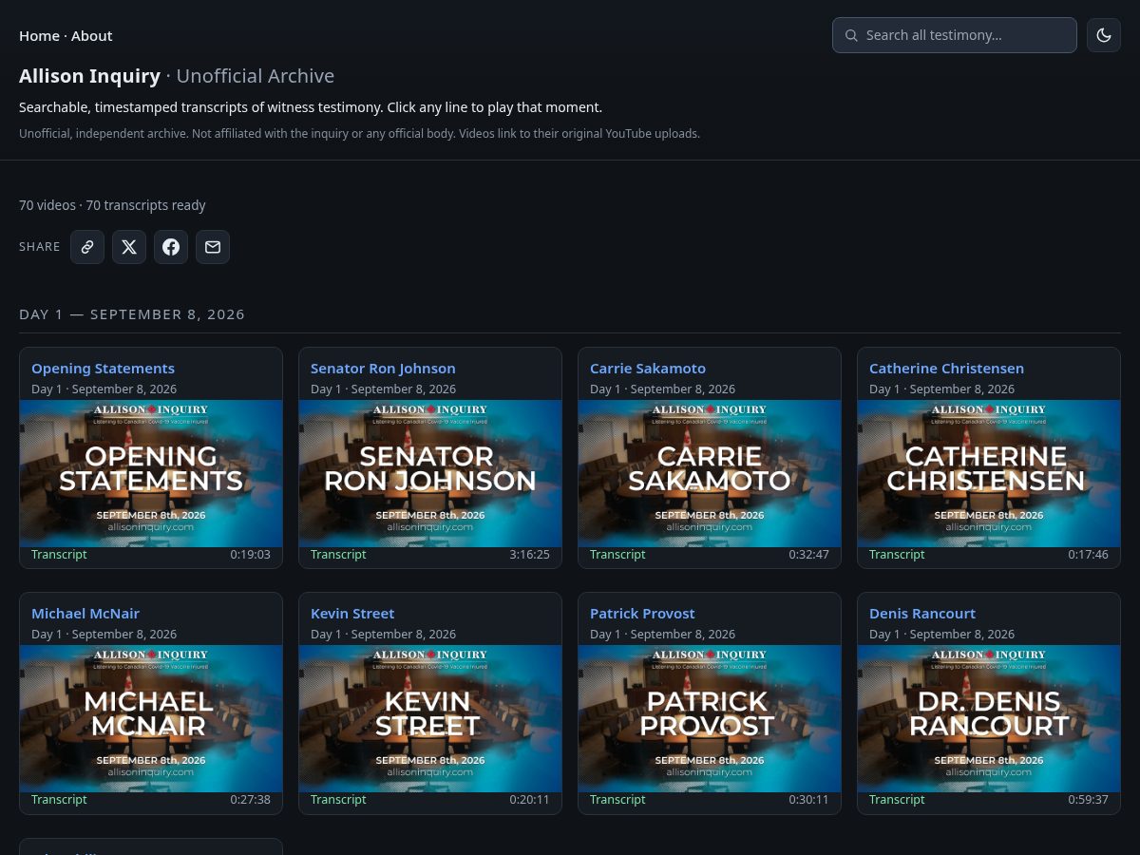Click the Day 1 — September 8, 2026 heading

pos(132,314)
